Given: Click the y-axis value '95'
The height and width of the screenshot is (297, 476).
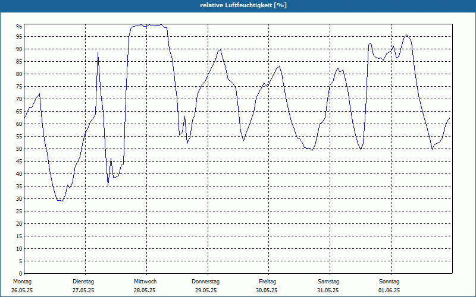Looking at the screenshot, I should tap(19, 37).
